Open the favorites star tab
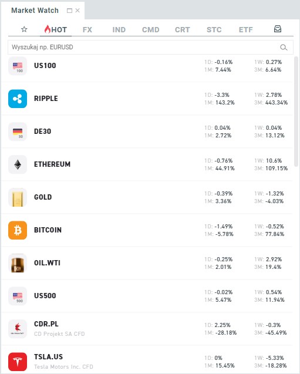The height and width of the screenshot is (374, 300). tap(24, 29)
